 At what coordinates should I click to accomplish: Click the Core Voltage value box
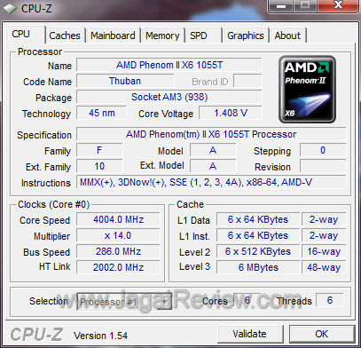pos(231,113)
